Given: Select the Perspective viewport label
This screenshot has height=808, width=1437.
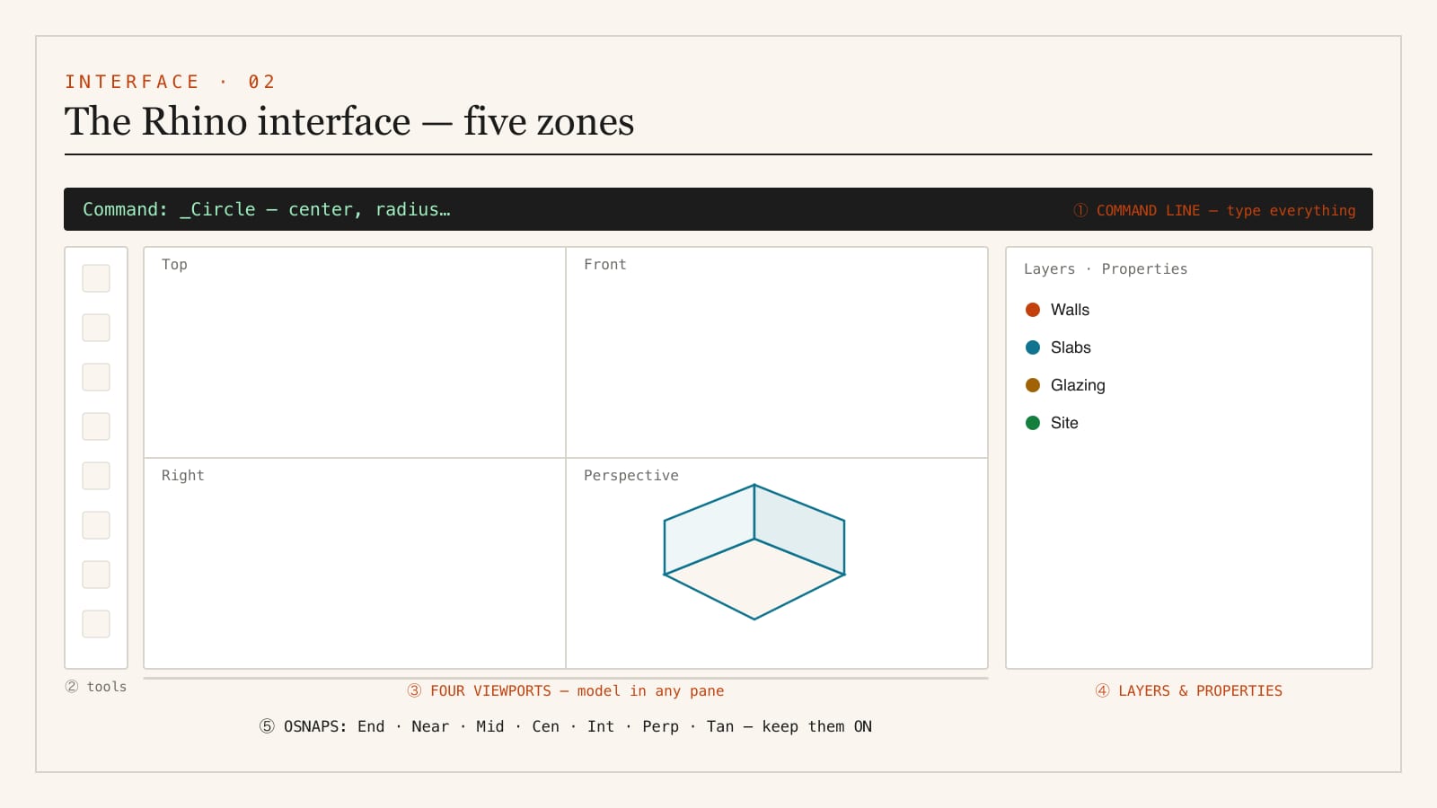Looking at the screenshot, I should point(631,475).
